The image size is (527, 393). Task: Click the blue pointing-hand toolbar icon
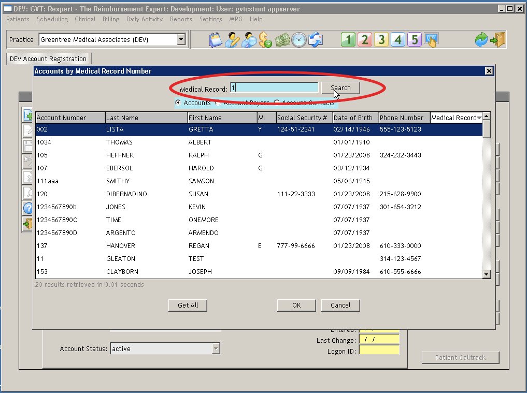point(432,40)
